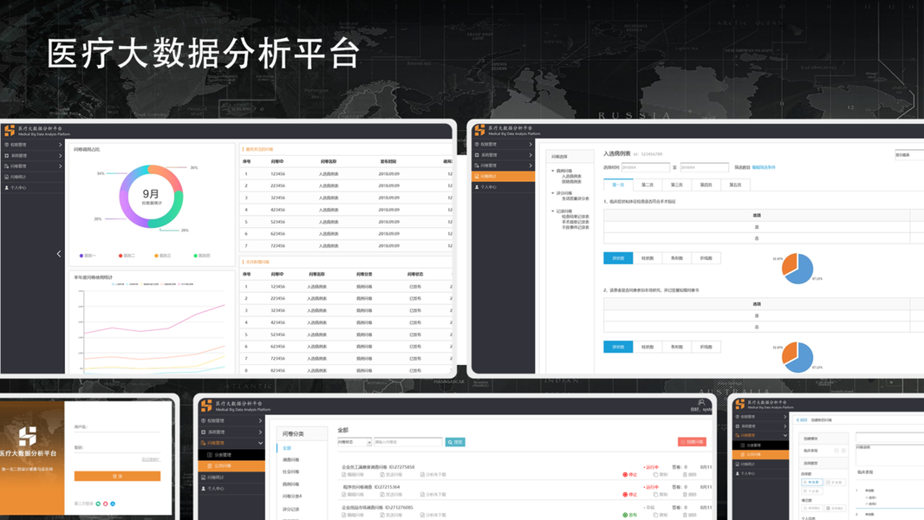Click the orange 登录 button
The image size is (924, 520).
[117, 476]
